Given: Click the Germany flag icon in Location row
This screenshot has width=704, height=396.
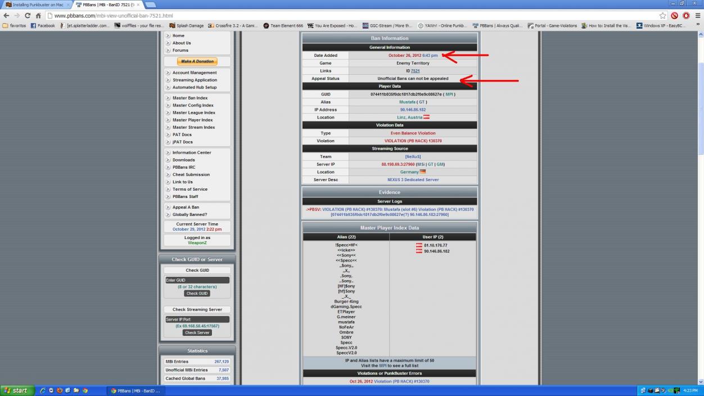Looking at the screenshot, I should 423,172.
